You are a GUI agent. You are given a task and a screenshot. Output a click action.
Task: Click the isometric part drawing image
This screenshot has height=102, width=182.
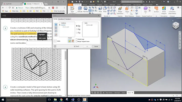[x=36, y=64]
